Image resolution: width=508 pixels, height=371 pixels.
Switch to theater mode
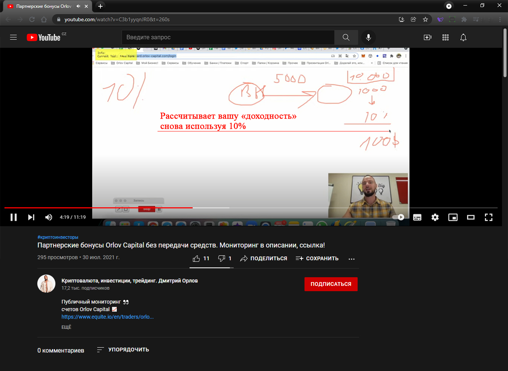471,217
